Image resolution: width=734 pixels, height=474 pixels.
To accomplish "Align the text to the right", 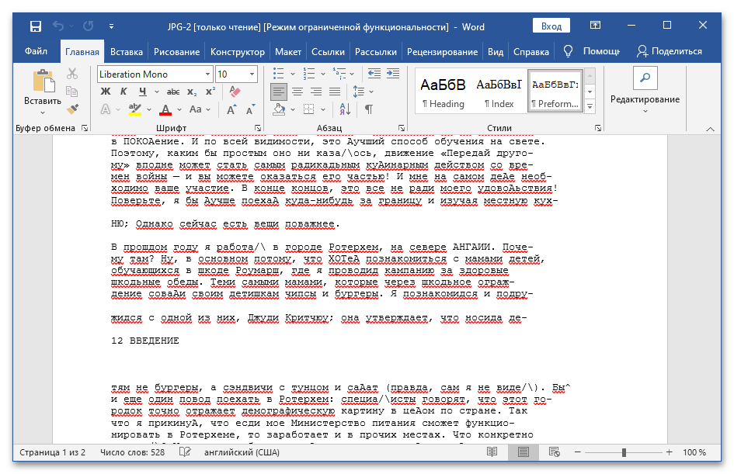I will (316, 92).
